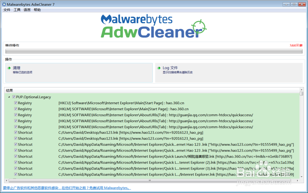Screen dimensions: 308x193
Task: Select the Intenret Explorer (2).lnk path text
Action: pos(176,162)
